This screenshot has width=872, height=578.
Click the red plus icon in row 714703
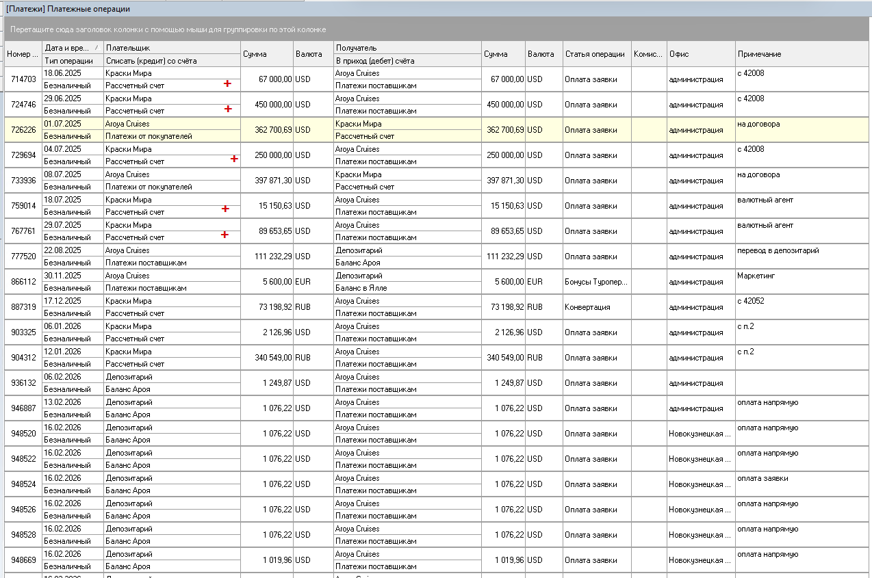[228, 83]
